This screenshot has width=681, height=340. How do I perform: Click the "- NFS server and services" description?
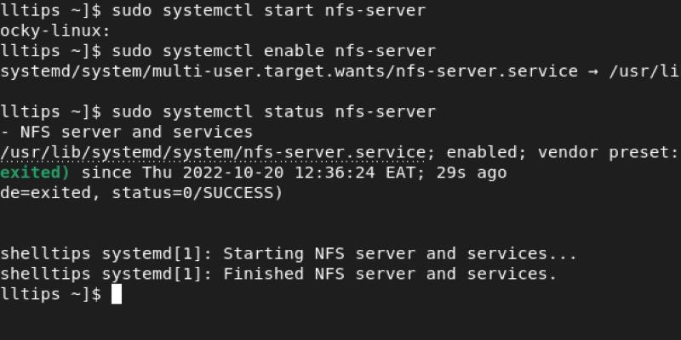click(126, 132)
